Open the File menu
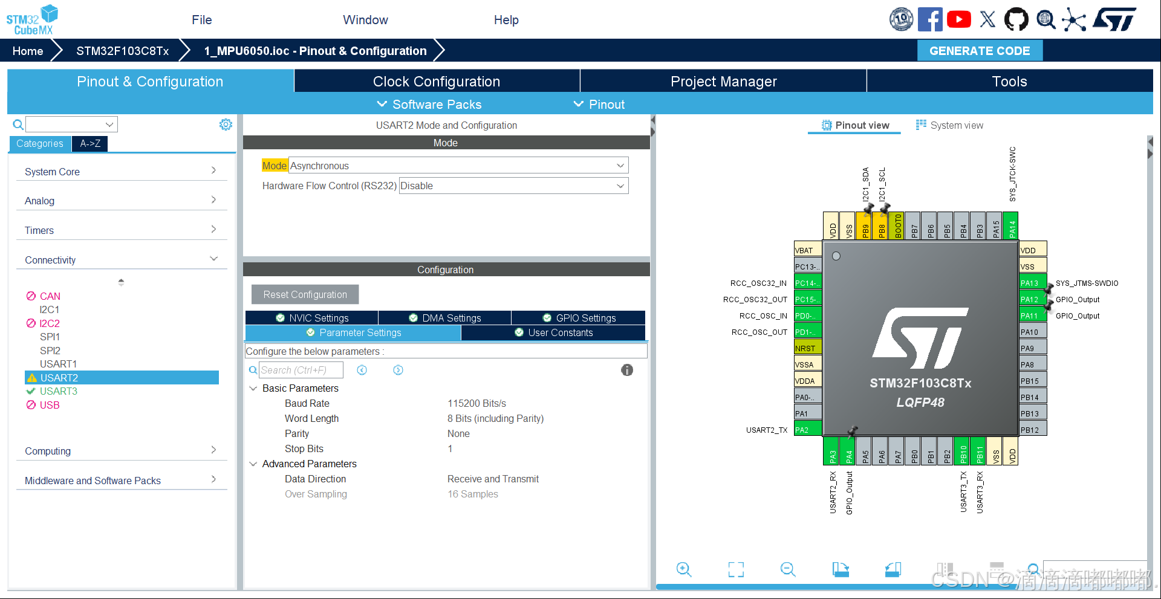1161x599 pixels. pos(202,20)
